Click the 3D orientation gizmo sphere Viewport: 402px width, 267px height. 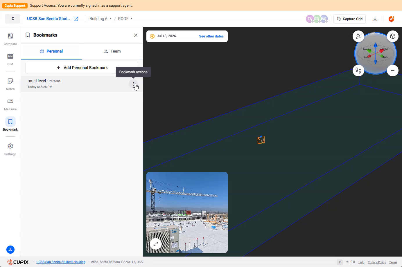[x=376, y=53]
